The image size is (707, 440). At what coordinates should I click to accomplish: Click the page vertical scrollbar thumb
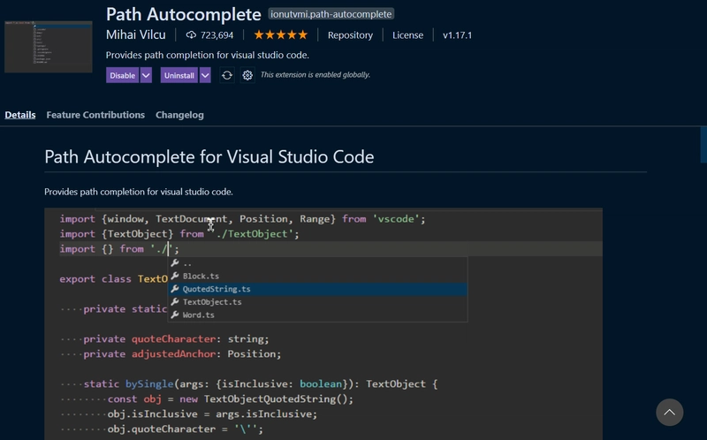pyautogui.click(x=703, y=145)
